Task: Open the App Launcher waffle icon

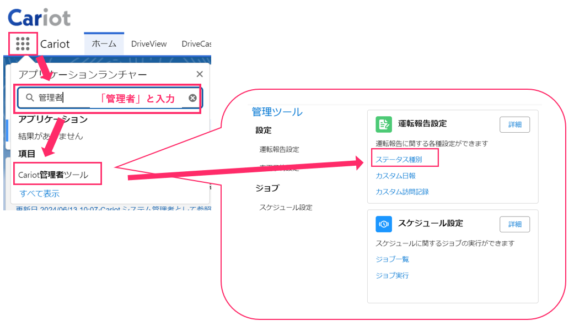Action: pos(23,44)
